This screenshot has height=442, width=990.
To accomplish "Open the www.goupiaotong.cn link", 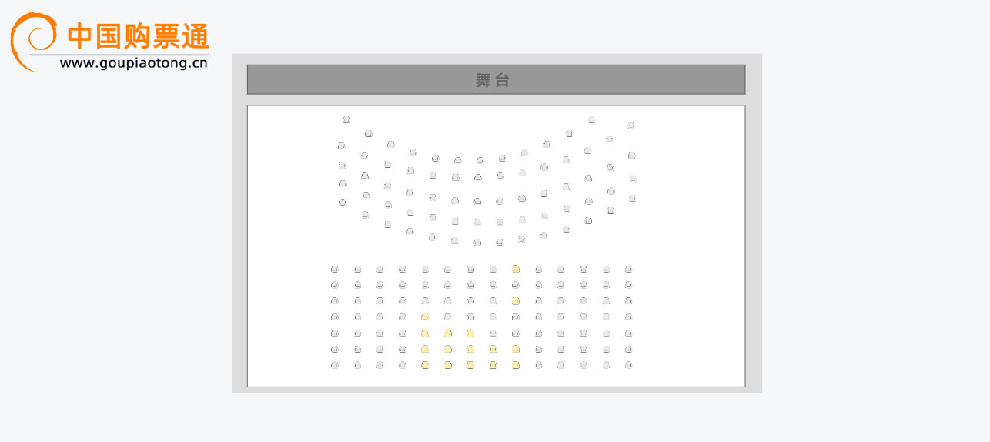I will click(133, 64).
